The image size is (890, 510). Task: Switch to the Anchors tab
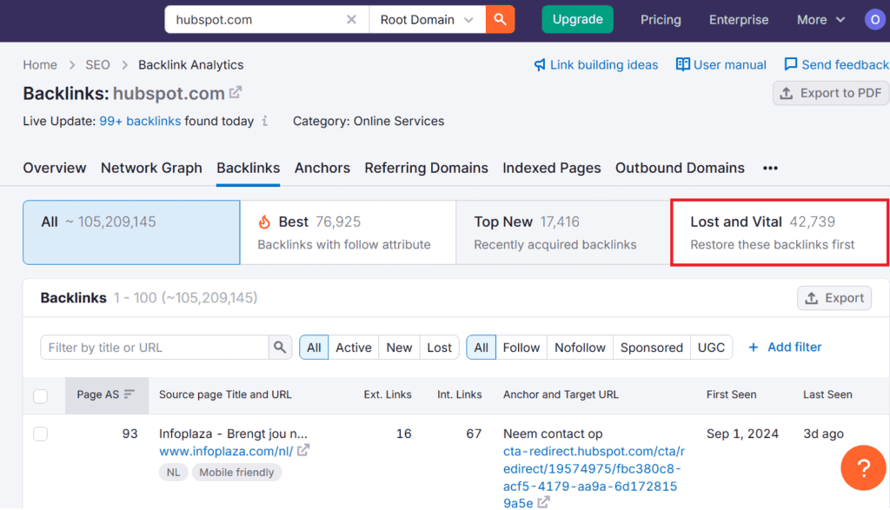click(322, 168)
